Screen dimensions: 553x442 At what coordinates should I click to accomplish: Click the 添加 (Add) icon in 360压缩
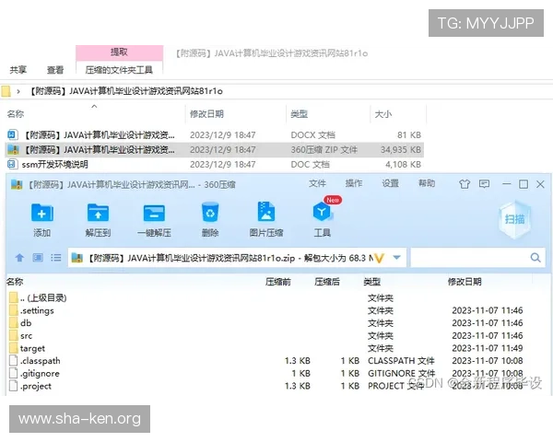click(x=42, y=213)
